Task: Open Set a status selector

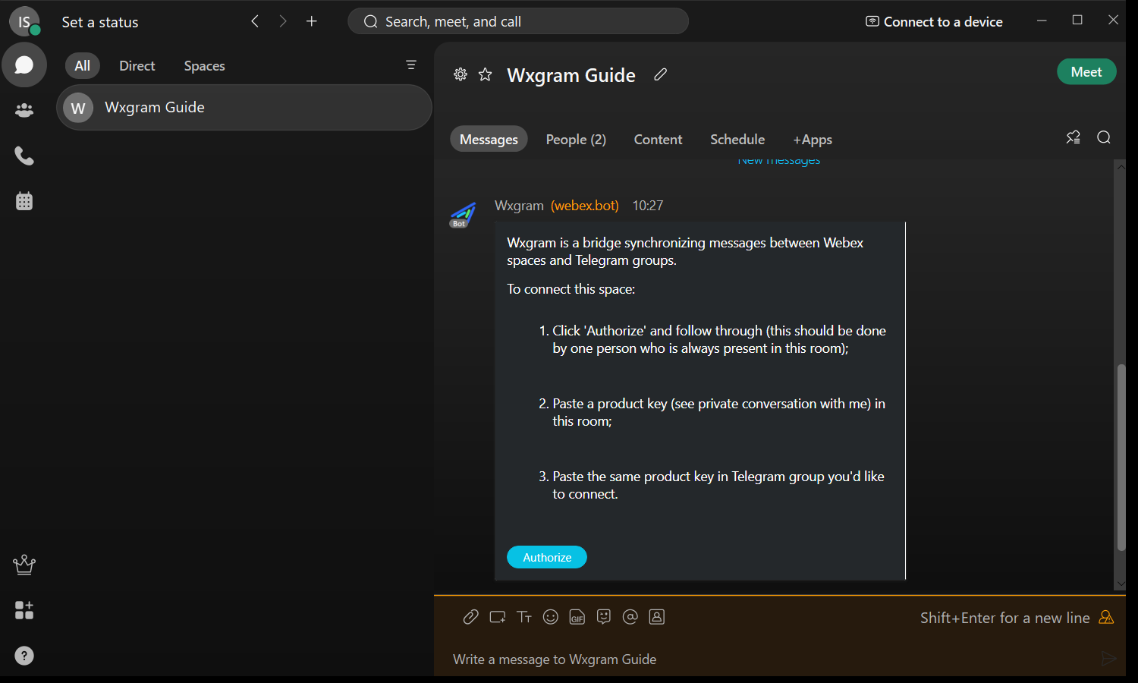Action: [100, 22]
